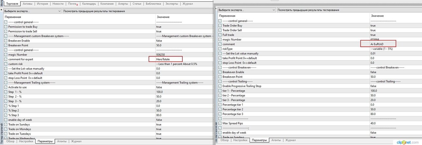Toggle checkbox for Enable Progressive Trailing Stop

[220, 86]
